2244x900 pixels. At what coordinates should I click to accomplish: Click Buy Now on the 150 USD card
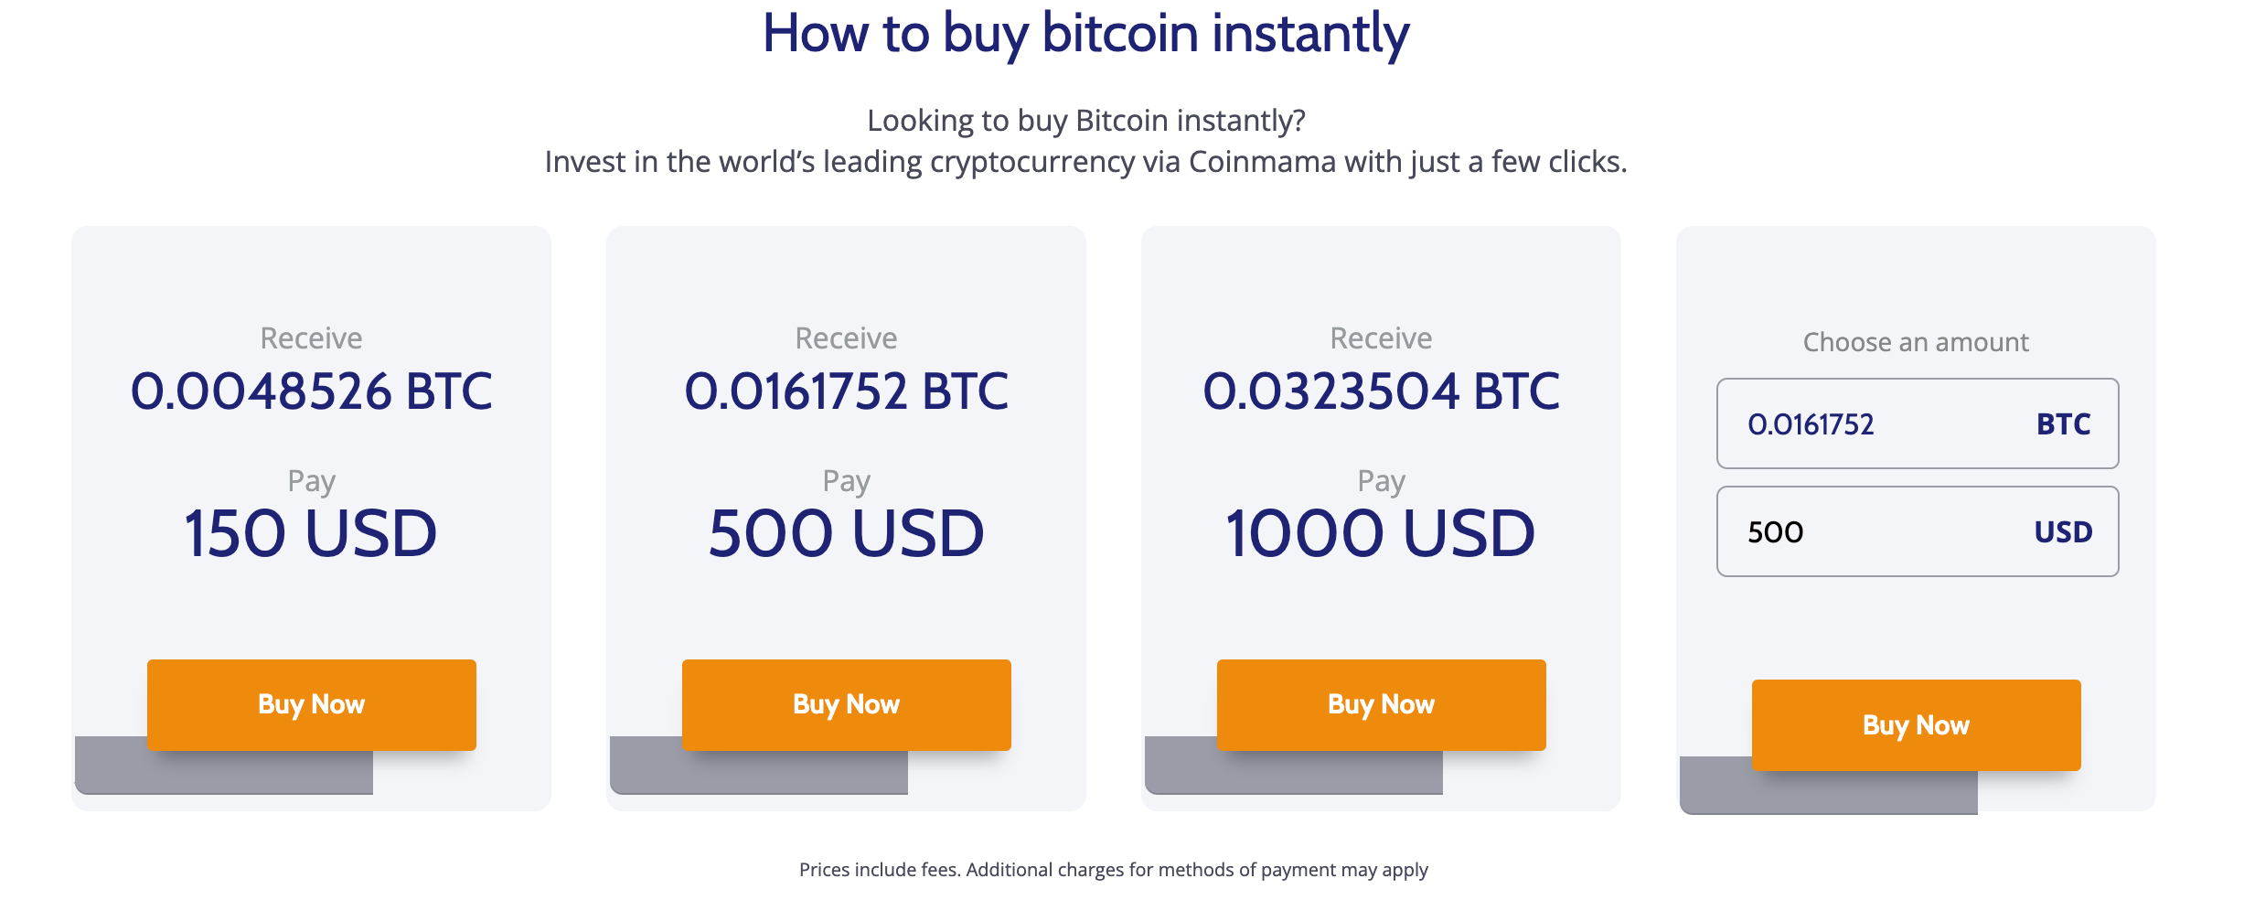pos(311,704)
